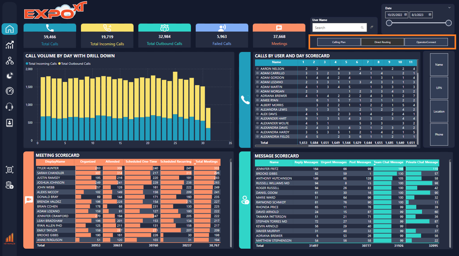
Task: Open the contact book page icon
Action: click(x=10, y=123)
